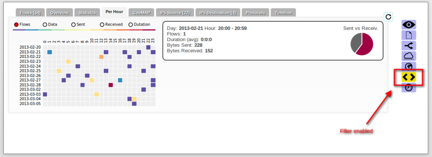
Task: Click the crimson cell on 2013-02-28 hour 14
Action: coord(111,85)
